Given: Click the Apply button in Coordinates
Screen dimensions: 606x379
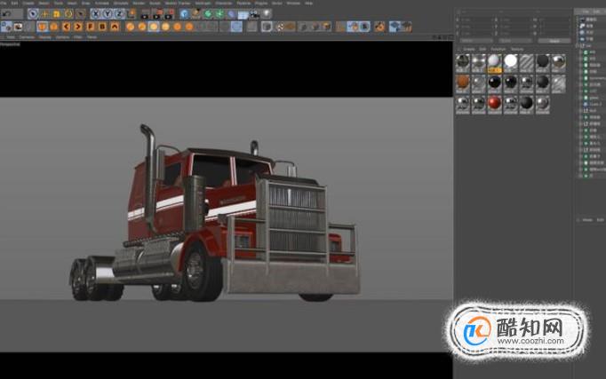Looking at the screenshot, I should click(x=554, y=41).
